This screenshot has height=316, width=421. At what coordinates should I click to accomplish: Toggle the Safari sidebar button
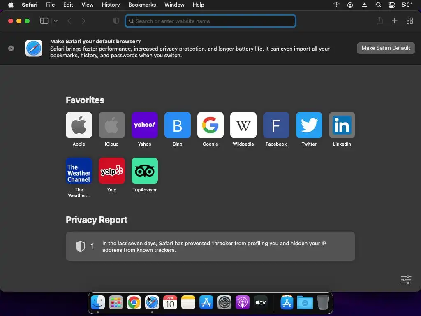(x=44, y=21)
